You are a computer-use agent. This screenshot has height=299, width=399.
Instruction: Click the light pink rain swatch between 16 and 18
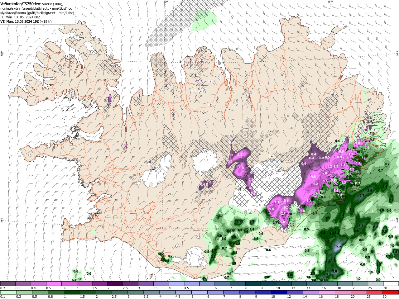pyautogui.click(x=327, y=292)
